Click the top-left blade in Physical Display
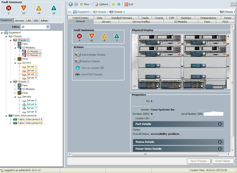 [160, 40]
